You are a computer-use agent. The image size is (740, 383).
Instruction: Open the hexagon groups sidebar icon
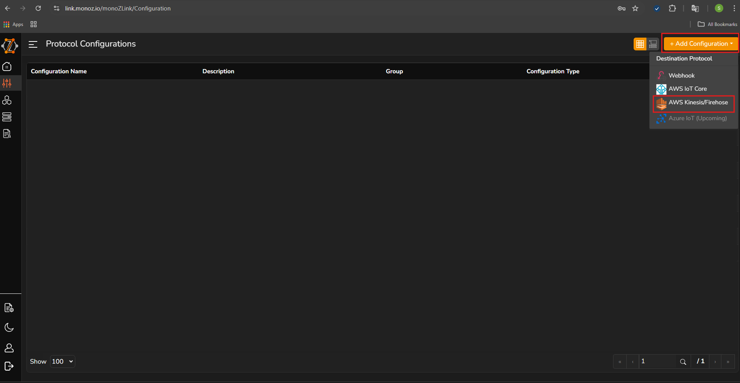pyautogui.click(x=7, y=100)
